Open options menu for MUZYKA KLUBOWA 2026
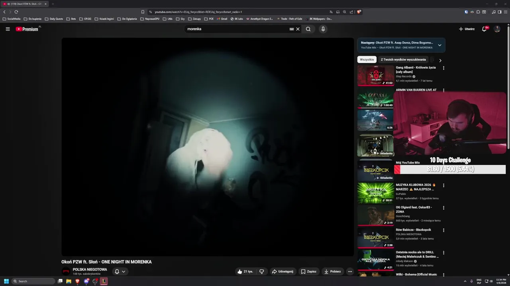The height and width of the screenshot is (286, 510). click(x=443, y=185)
